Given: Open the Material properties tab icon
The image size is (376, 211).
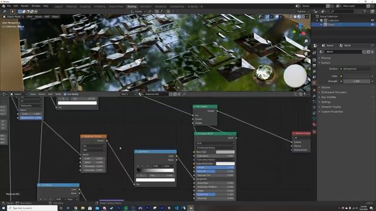Looking at the screenshot, I should click(x=314, y=124).
